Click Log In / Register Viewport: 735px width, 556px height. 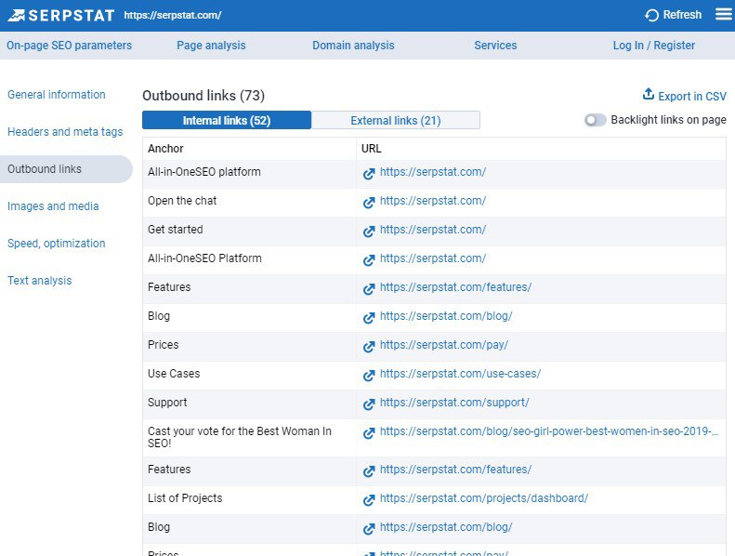(654, 46)
